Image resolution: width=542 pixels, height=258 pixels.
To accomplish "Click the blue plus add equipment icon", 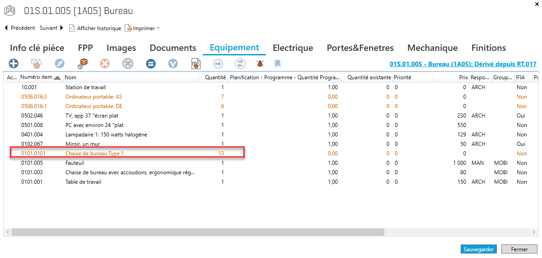I will 14,63.
